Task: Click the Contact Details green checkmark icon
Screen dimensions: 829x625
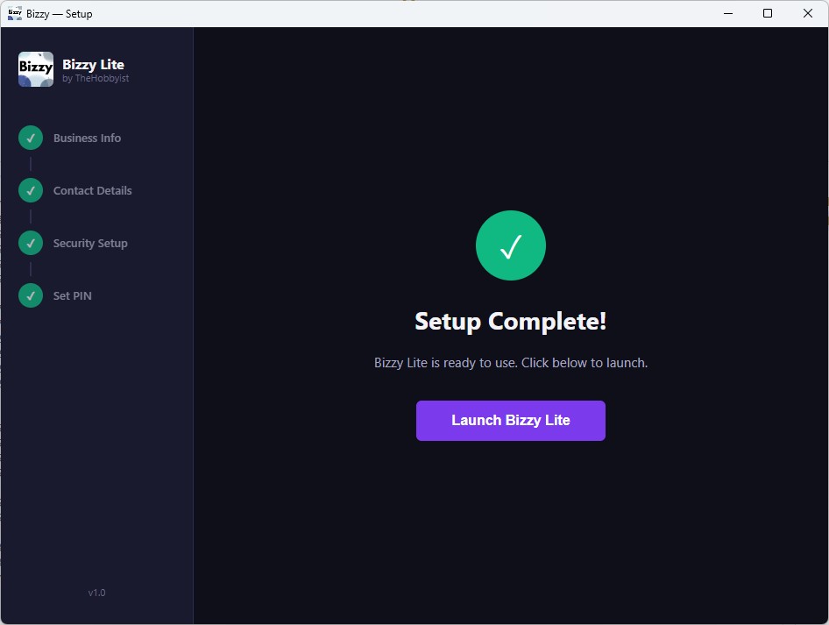Action: (31, 190)
